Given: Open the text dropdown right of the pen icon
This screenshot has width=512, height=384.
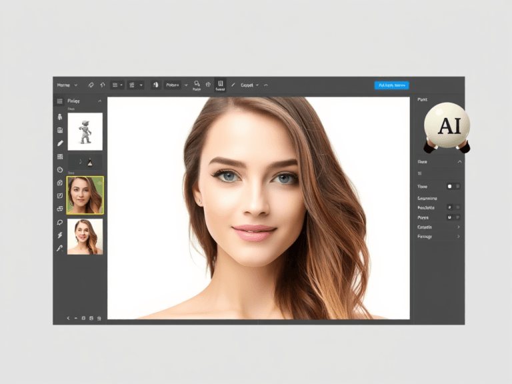Looking at the screenshot, I should [x=250, y=85].
